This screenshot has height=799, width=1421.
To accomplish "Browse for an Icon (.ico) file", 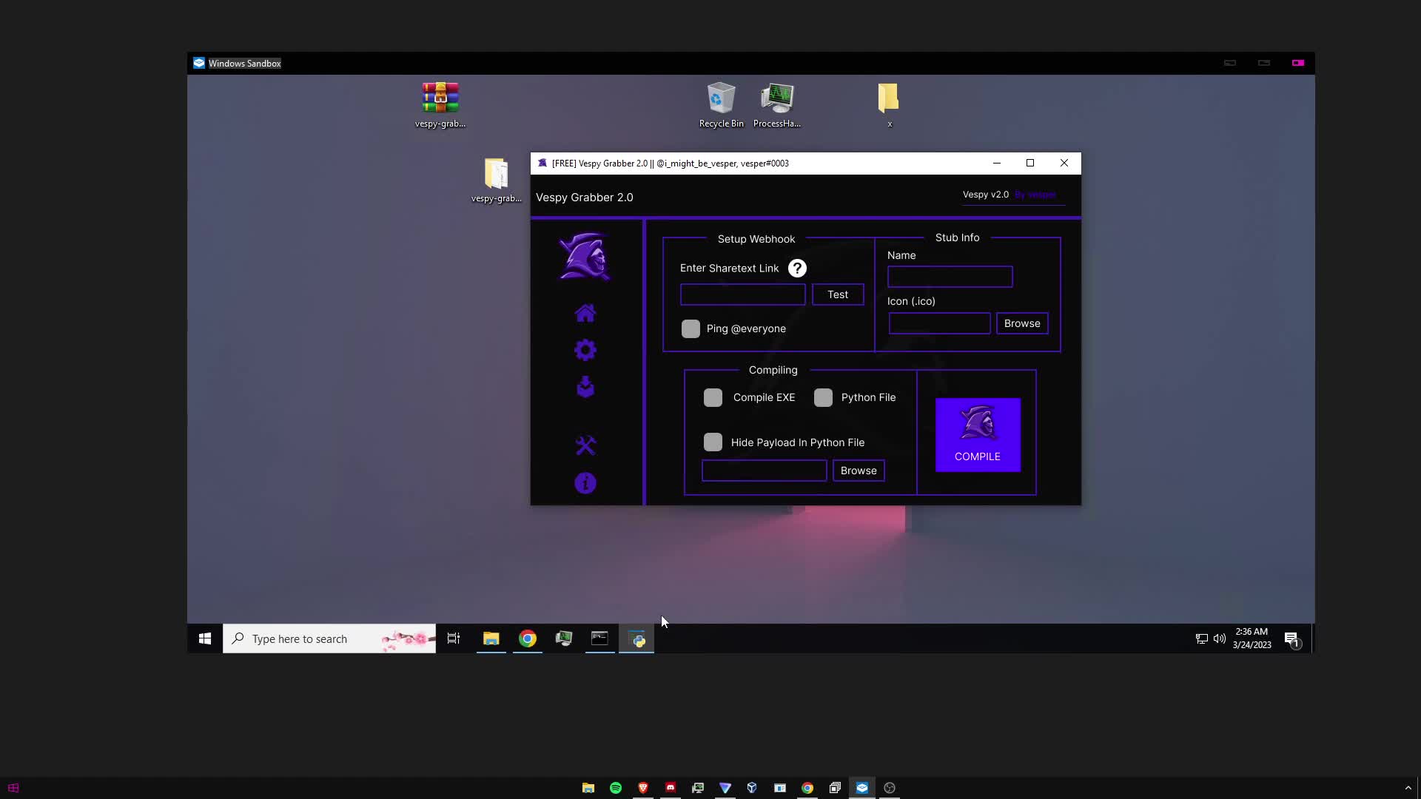I will tap(1022, 323).
